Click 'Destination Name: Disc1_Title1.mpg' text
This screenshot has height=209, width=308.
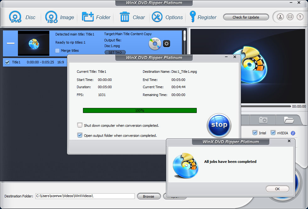(x=170, y=72)
